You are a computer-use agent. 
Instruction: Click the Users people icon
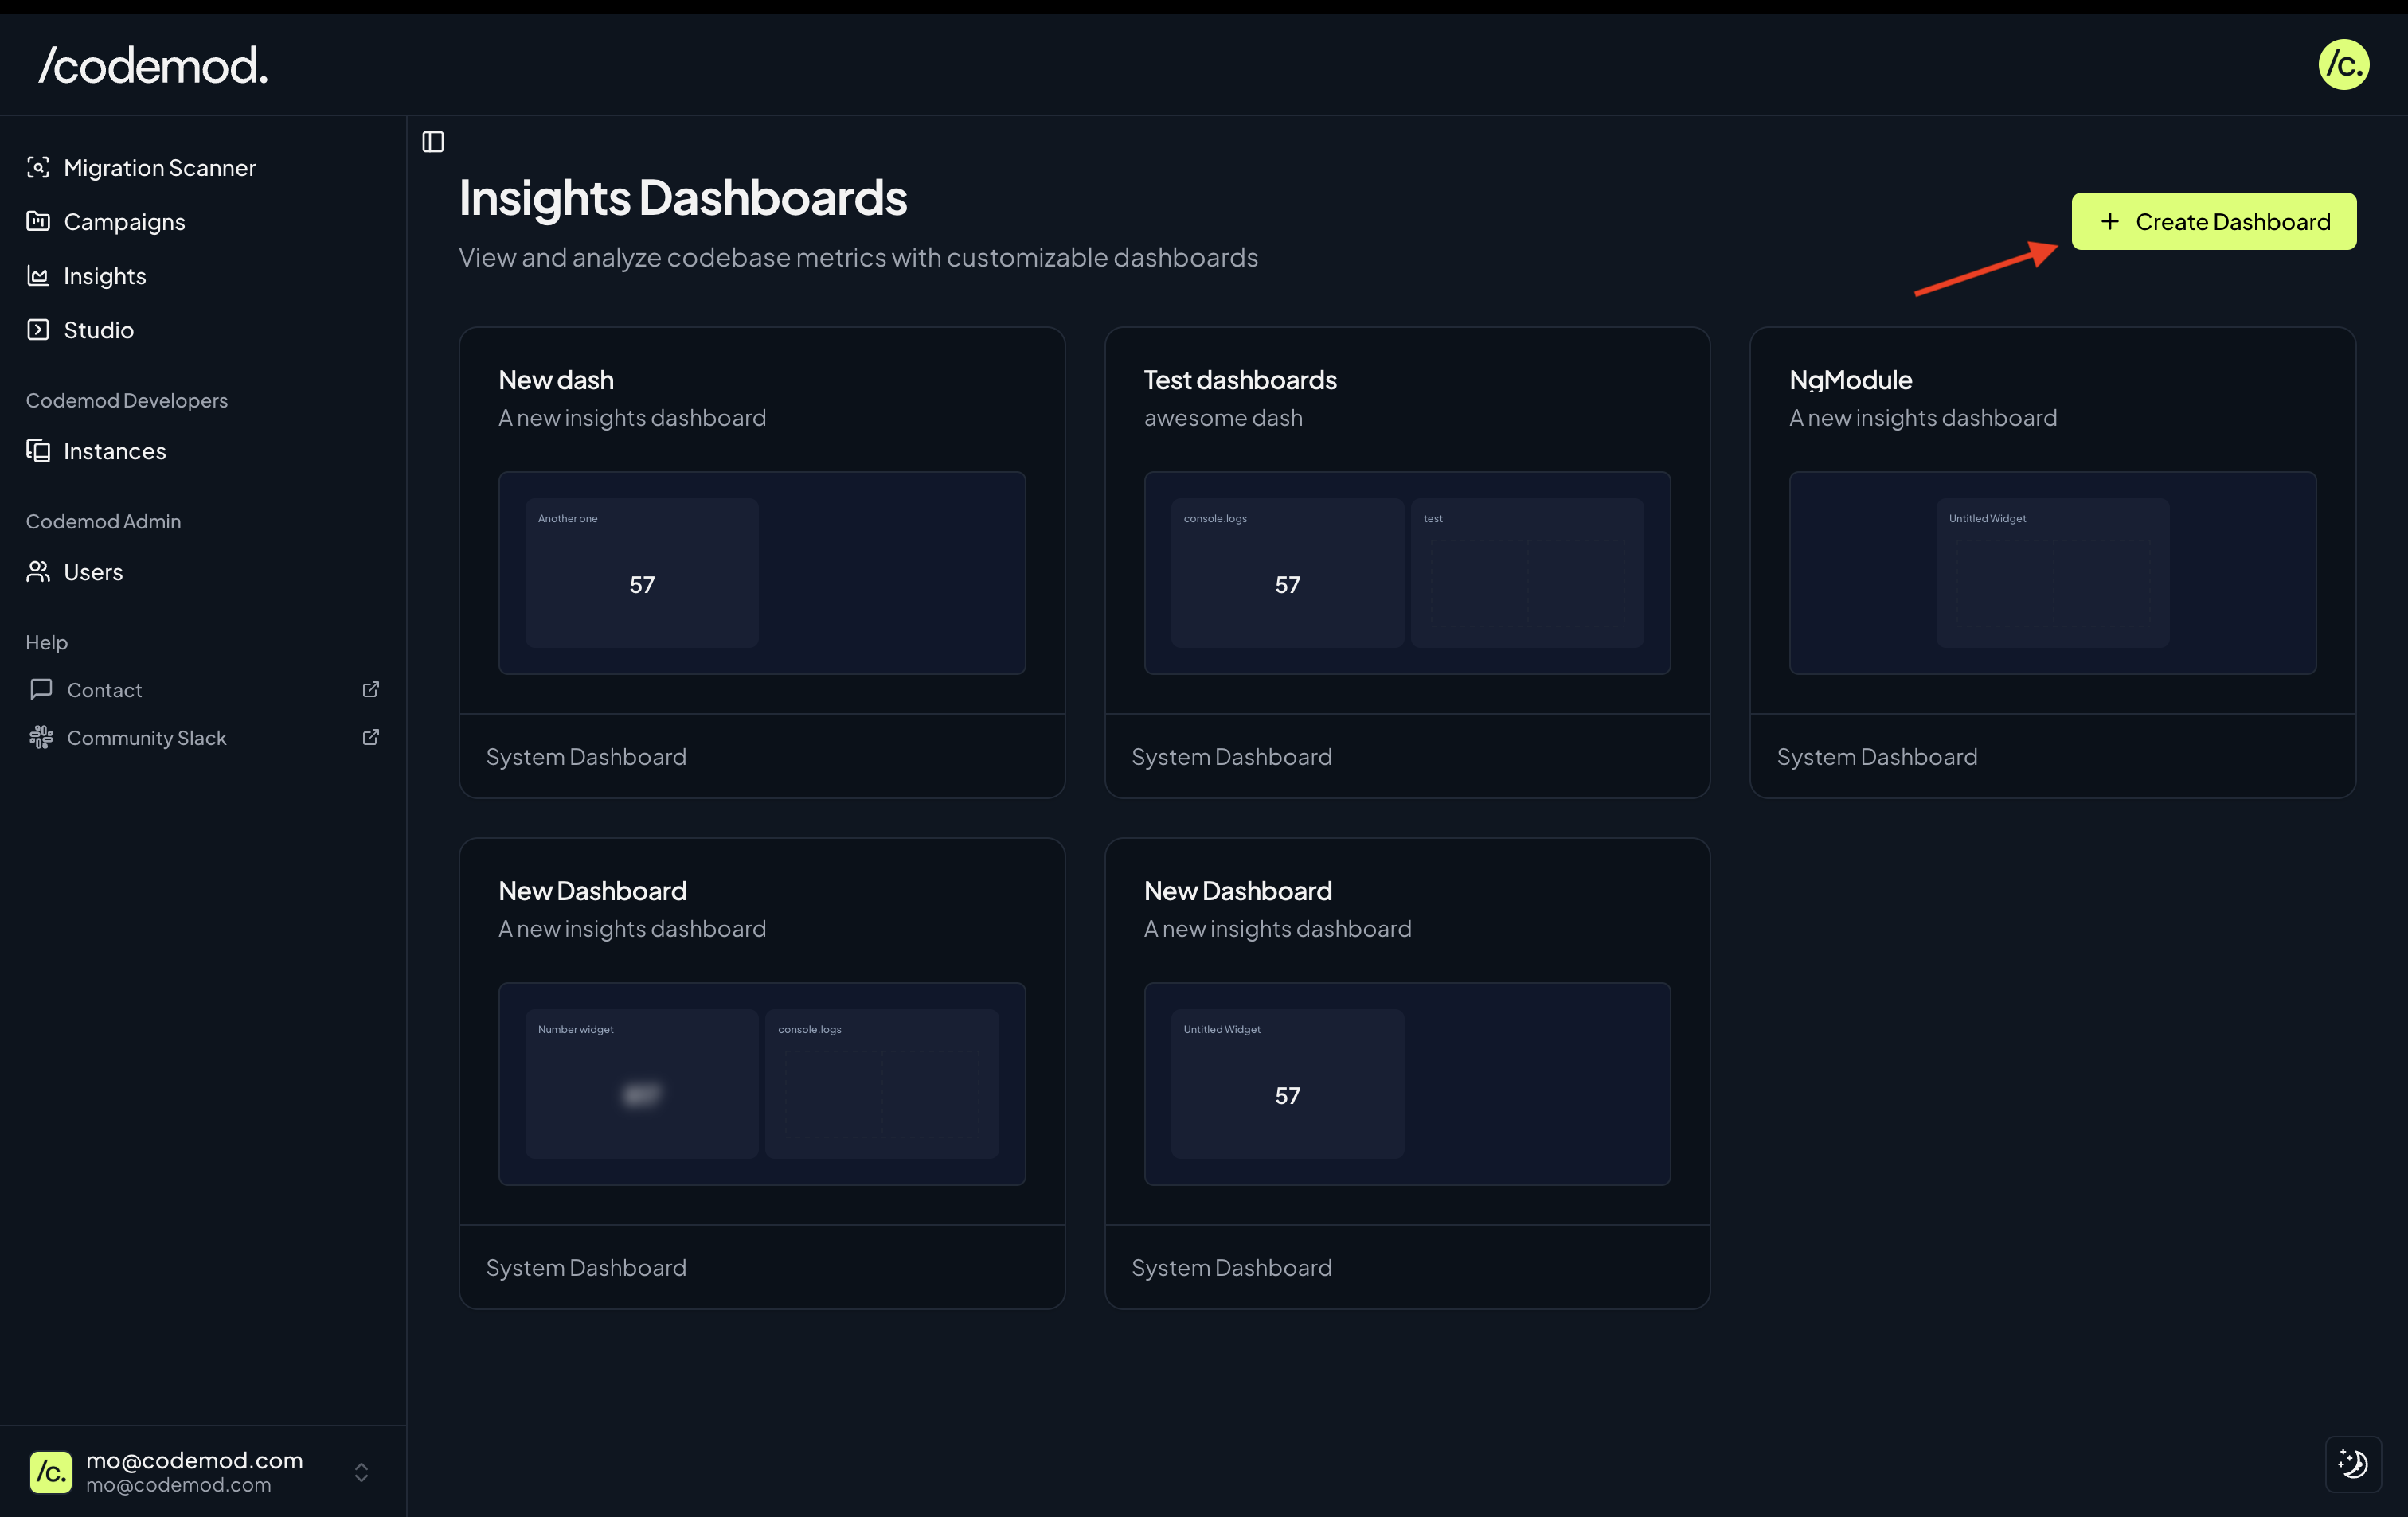[38, 571]
